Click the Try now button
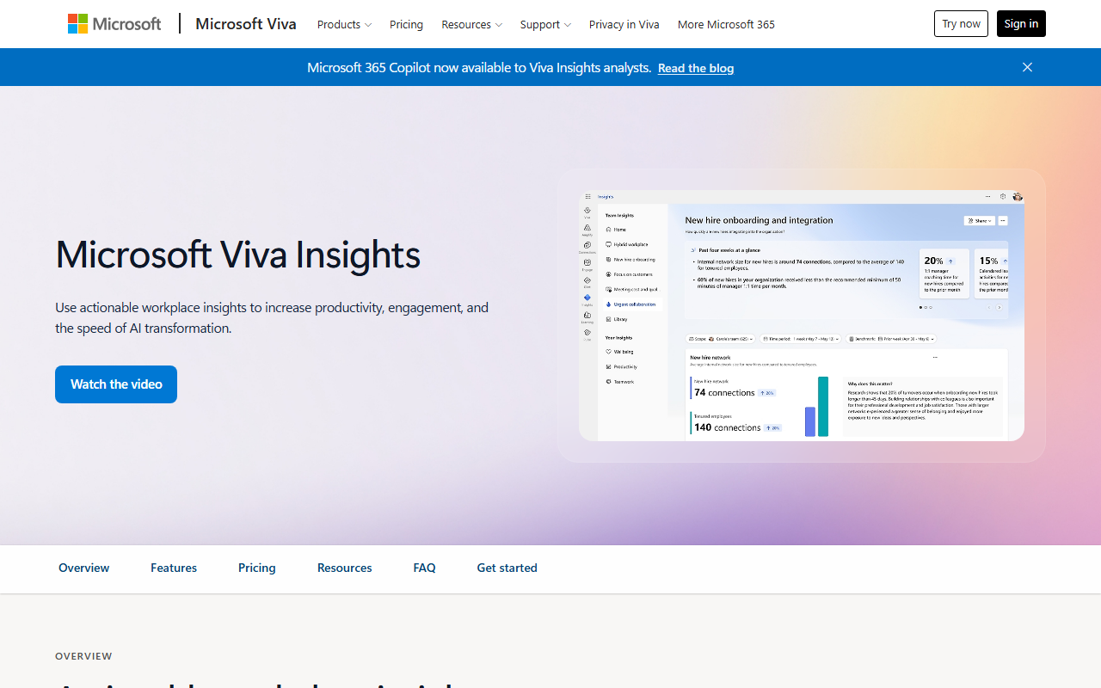 click(x=961, y=24)
